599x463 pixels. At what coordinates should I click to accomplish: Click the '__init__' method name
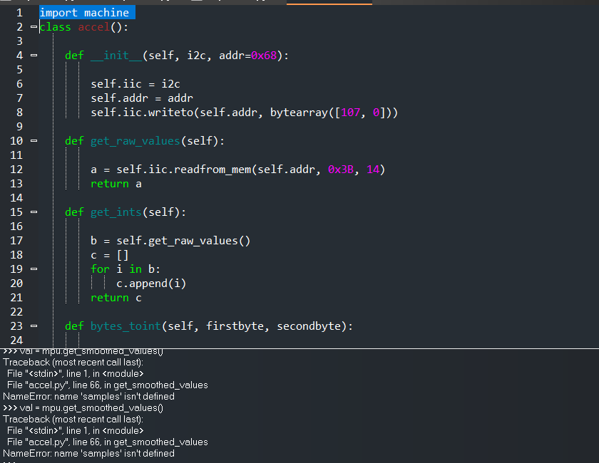point(116,56)
